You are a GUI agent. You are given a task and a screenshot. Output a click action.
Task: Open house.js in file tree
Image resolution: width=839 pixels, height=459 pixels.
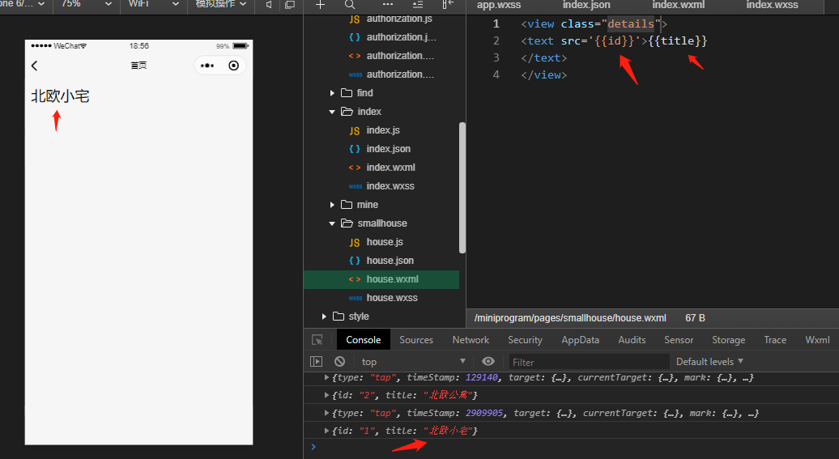pyautogui.click(x=384, y=242)
